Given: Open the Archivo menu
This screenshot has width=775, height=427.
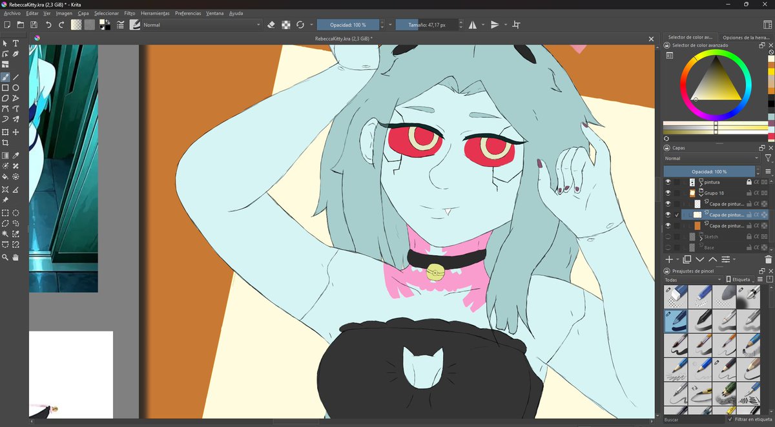Looking at the screenshot, I should (12, 13).
